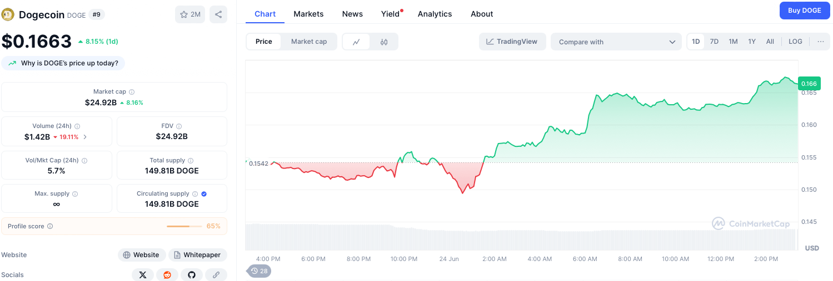Click the Dogecoin logo icon
The image size is (833, 281).
pyautogui.click(x=8, y=15)
